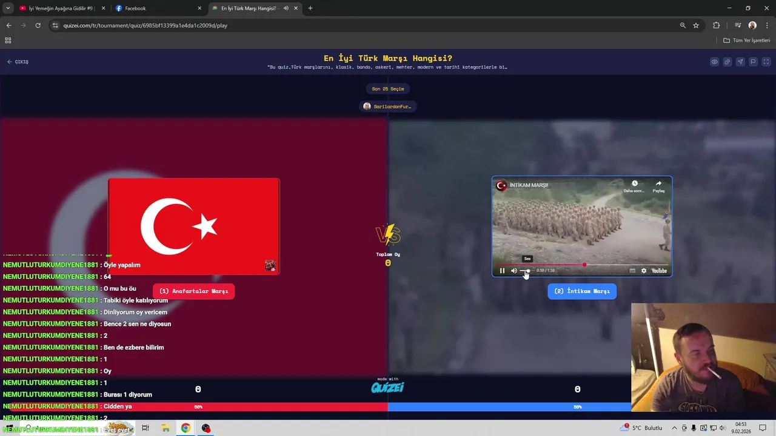This screenshot has height=436, width=776.
Task: Click the shapes icon in quiz header
Action: [727, 62]
